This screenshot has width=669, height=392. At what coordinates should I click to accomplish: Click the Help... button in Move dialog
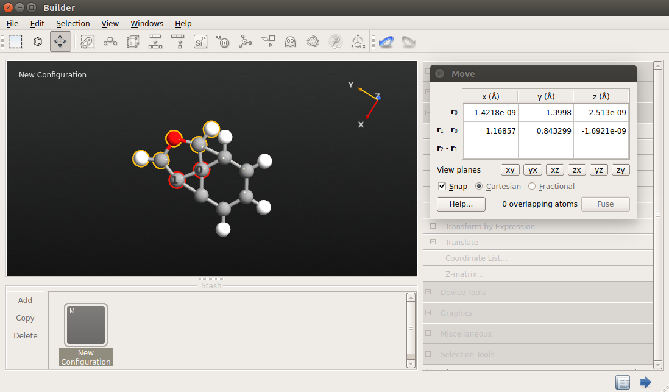tap(461, 204)
